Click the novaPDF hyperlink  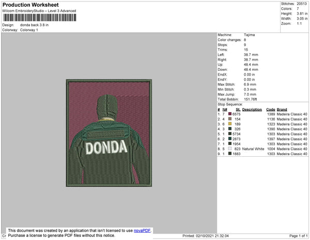[142, 231]
